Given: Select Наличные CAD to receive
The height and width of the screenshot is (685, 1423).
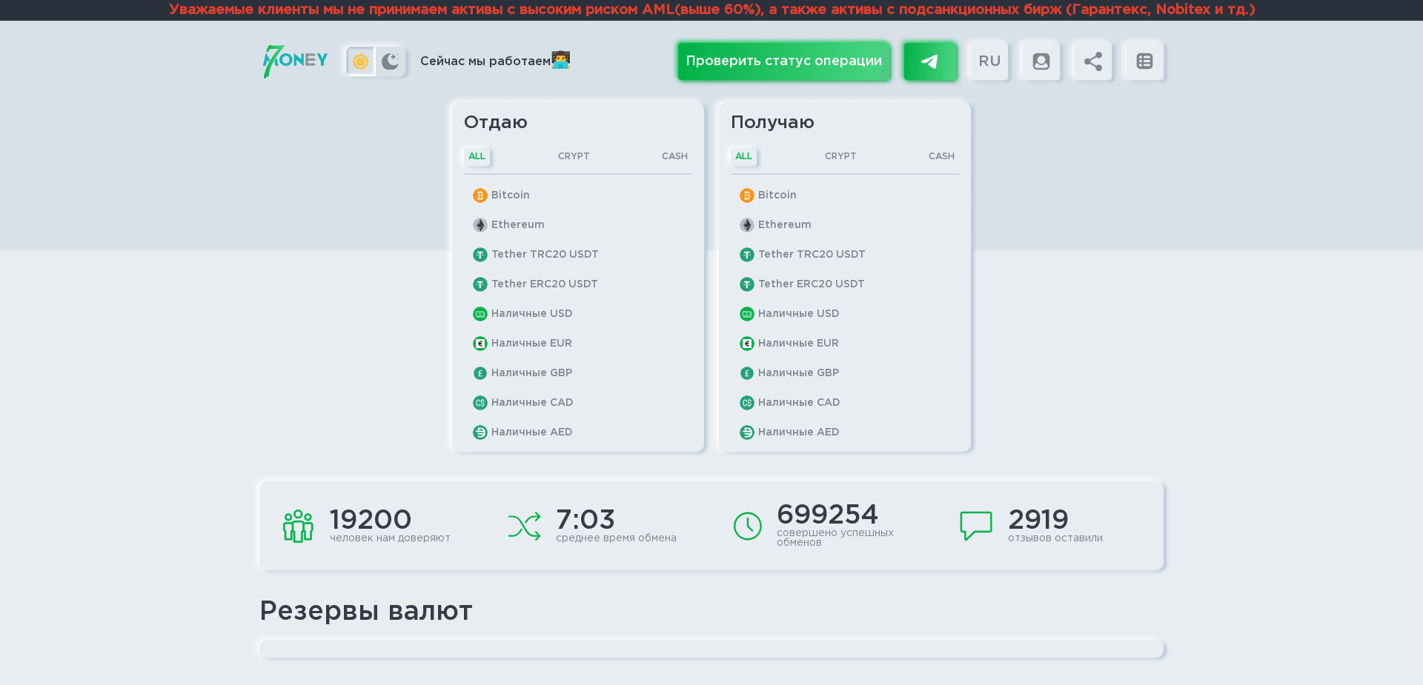Looking at the screenshot, I should 798,402.
